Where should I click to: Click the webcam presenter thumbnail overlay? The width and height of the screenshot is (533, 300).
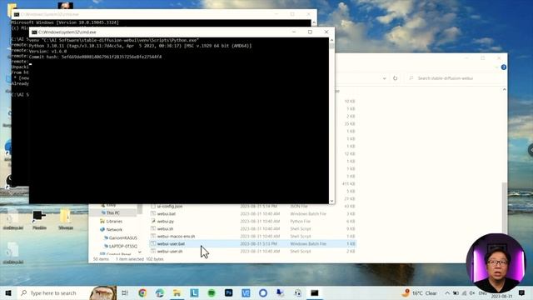tap(496, 263)
